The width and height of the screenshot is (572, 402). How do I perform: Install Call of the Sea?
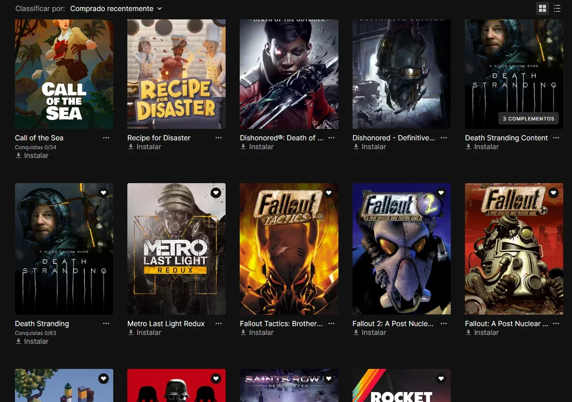(x=32, y=156)
